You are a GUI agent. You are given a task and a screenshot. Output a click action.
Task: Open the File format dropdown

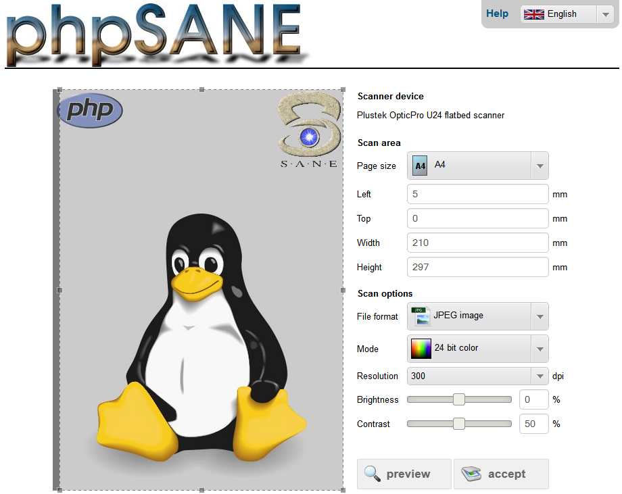tap(539, 316)
